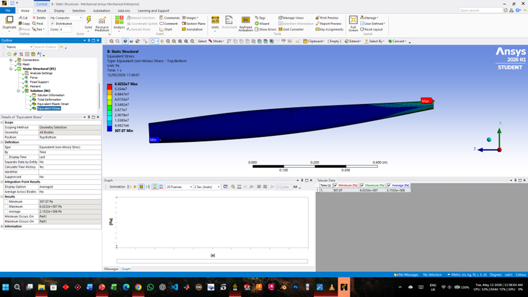Click the Report Preview button
The image size is (528, 297).
[328, 24]
